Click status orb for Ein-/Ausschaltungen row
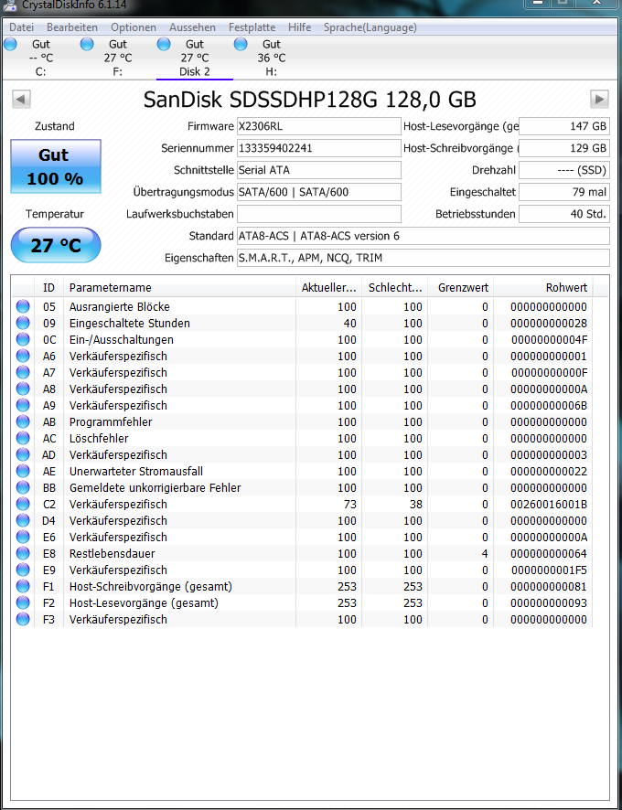 point(23,340)
